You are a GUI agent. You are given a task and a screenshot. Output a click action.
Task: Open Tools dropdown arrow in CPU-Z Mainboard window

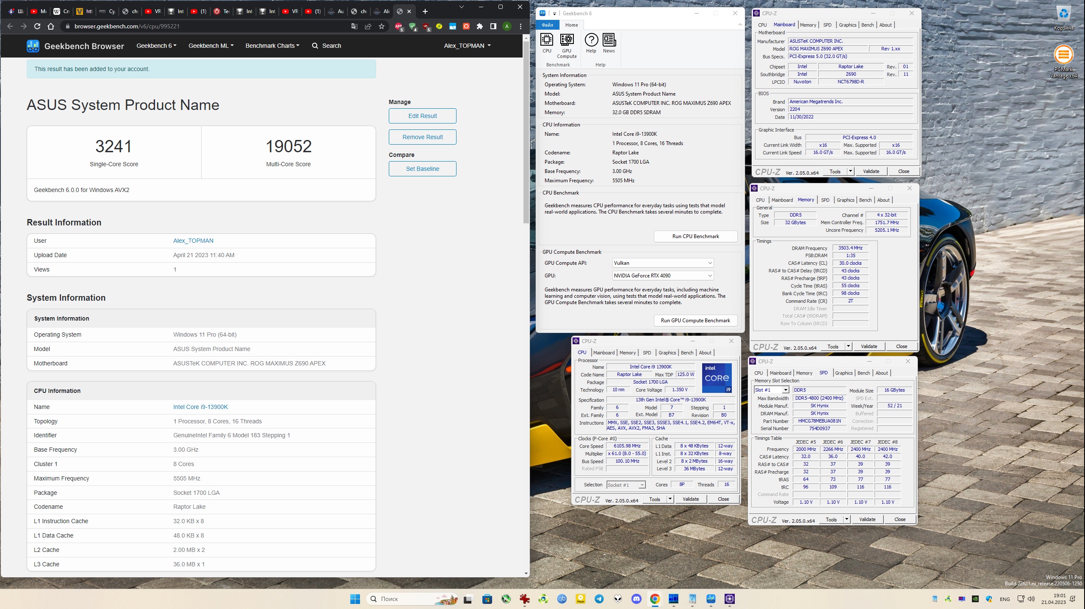(x=850, y=171)
